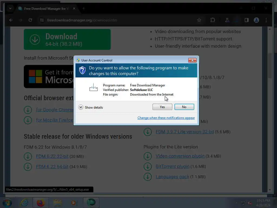Click download icon beside FDM 6.22 32-bit
277x208 pixels.
point(28,156)
